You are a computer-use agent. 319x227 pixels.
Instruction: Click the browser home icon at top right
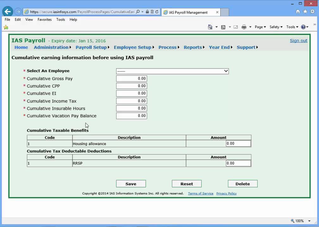tap(298, 12)
